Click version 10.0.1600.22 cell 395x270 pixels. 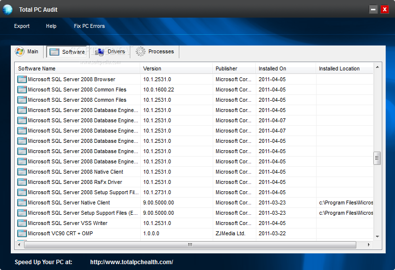coord(159,90)
